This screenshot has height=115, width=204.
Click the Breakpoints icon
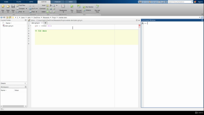point(63,6)
